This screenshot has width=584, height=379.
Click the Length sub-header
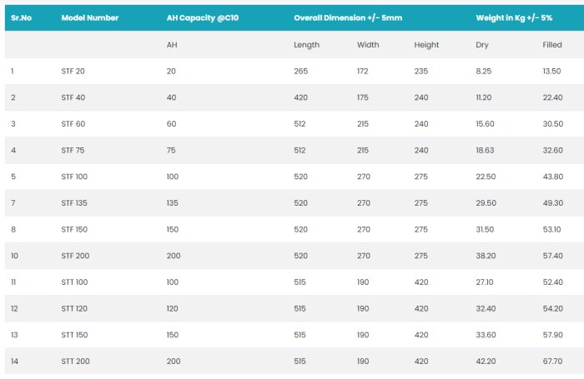click(x=306, y=45)
